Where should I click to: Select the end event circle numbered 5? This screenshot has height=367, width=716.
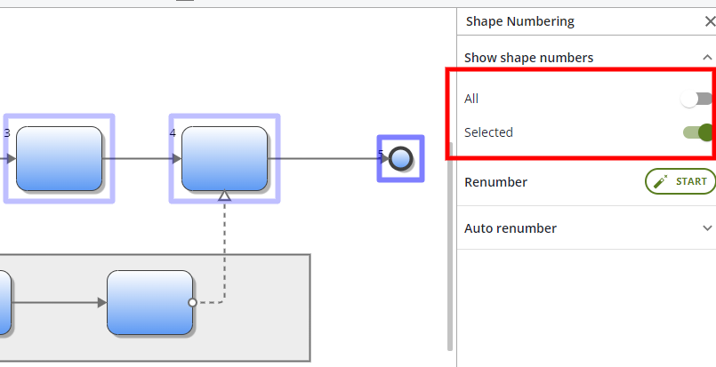tap(401, 159)
